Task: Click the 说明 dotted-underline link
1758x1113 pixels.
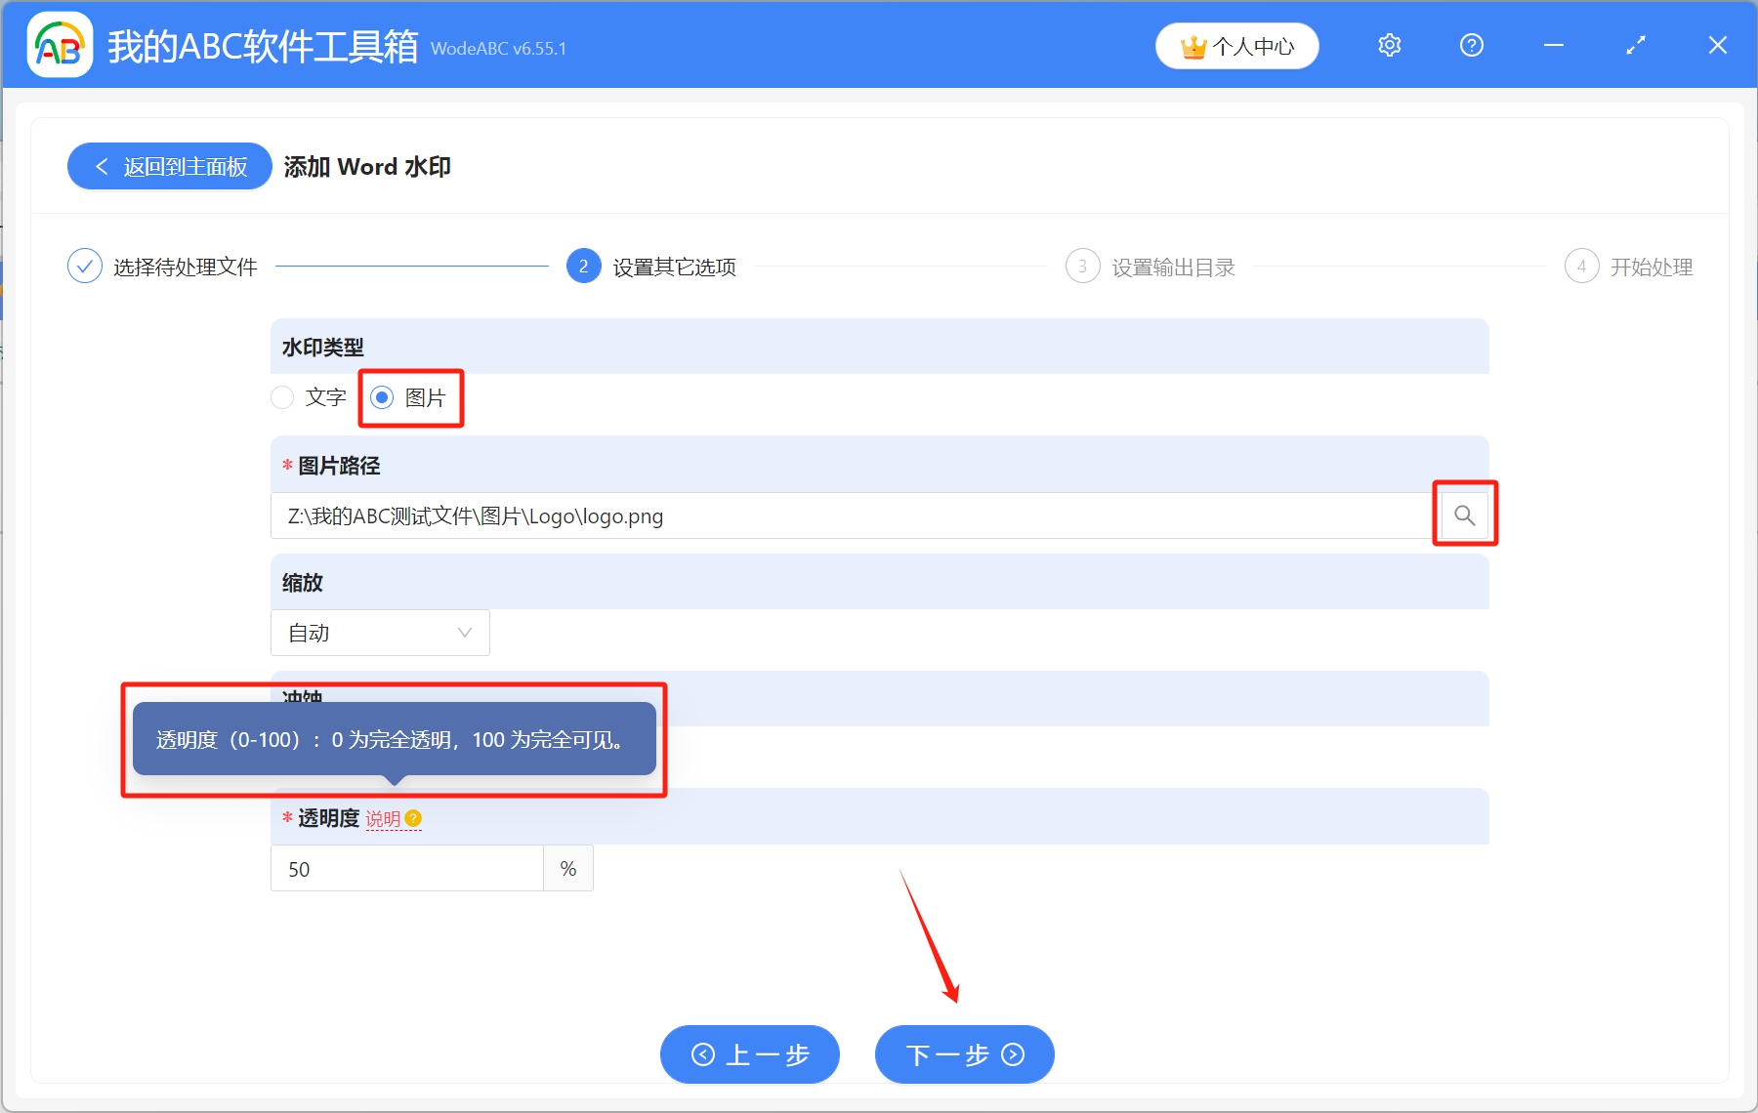Action: click(x=385, y=819)
